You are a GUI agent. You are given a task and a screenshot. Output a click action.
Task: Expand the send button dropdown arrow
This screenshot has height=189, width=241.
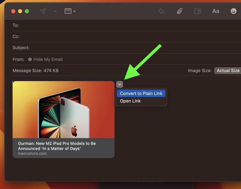pyautogui.click(x=55, y=11)
